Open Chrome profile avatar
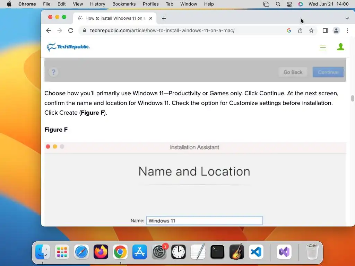The height and width of the screenshot is (266, 355). pyautogui.click(x=336, y=30)
